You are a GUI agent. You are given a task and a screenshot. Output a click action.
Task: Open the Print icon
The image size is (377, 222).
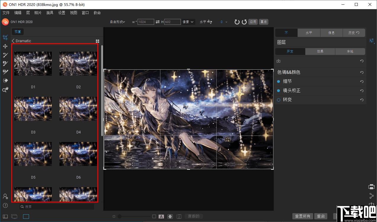pos(371,187)
